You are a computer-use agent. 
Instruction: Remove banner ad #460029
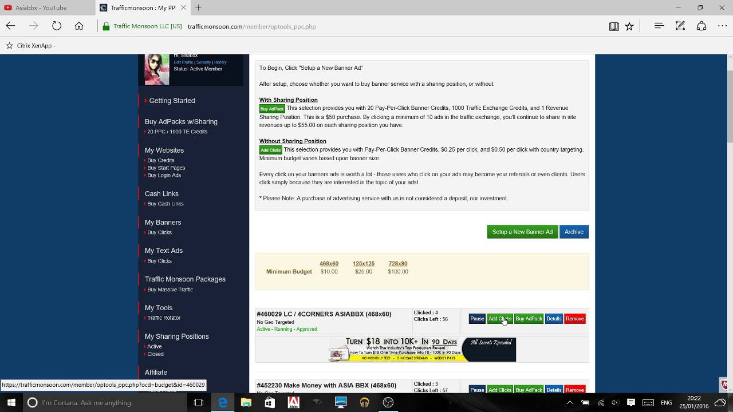coord(574,319)
